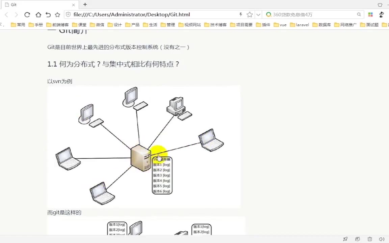Screen dimensions: 389x243
Task: Click the Git是目前世界上最先进 sentence
Action: pyautogui.click(x=118, y=47)
